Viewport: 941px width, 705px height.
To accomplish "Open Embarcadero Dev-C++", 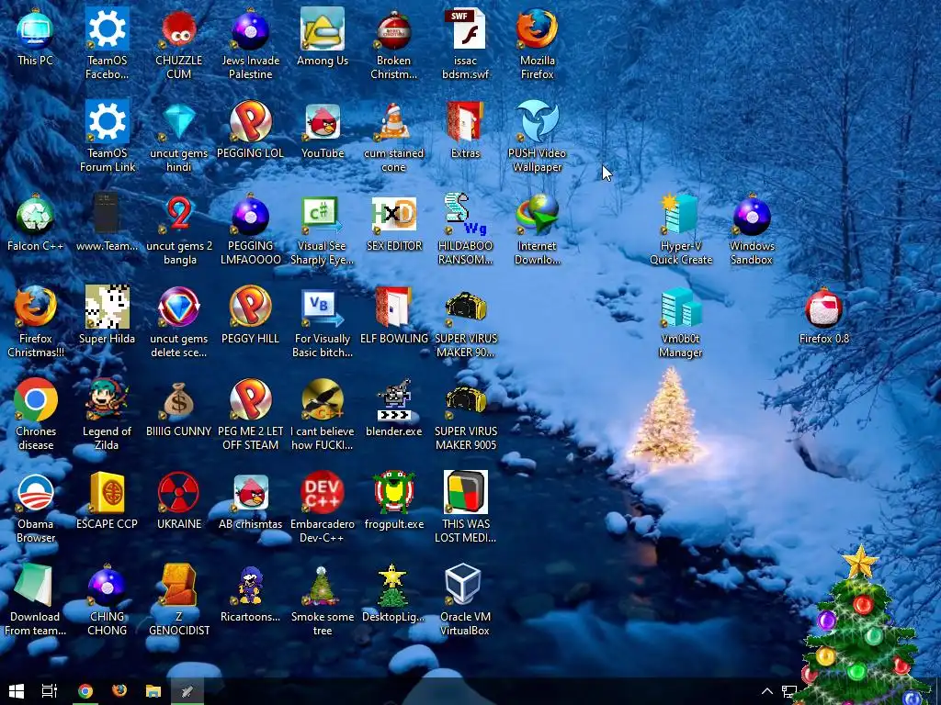I will pyautogui.click(x=323, y=493).
